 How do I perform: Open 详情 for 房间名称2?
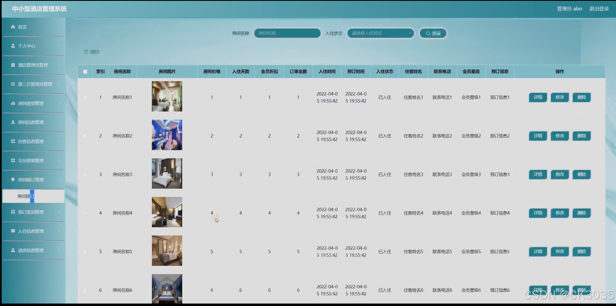(x=538, y=136)
